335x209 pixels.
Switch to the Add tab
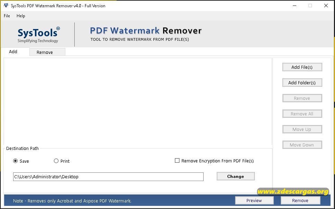click(x=13, y=52)
